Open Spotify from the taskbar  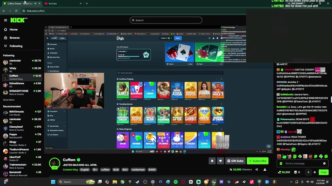(176, 182)
